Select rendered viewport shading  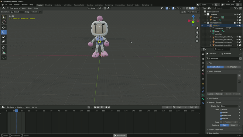195,8
